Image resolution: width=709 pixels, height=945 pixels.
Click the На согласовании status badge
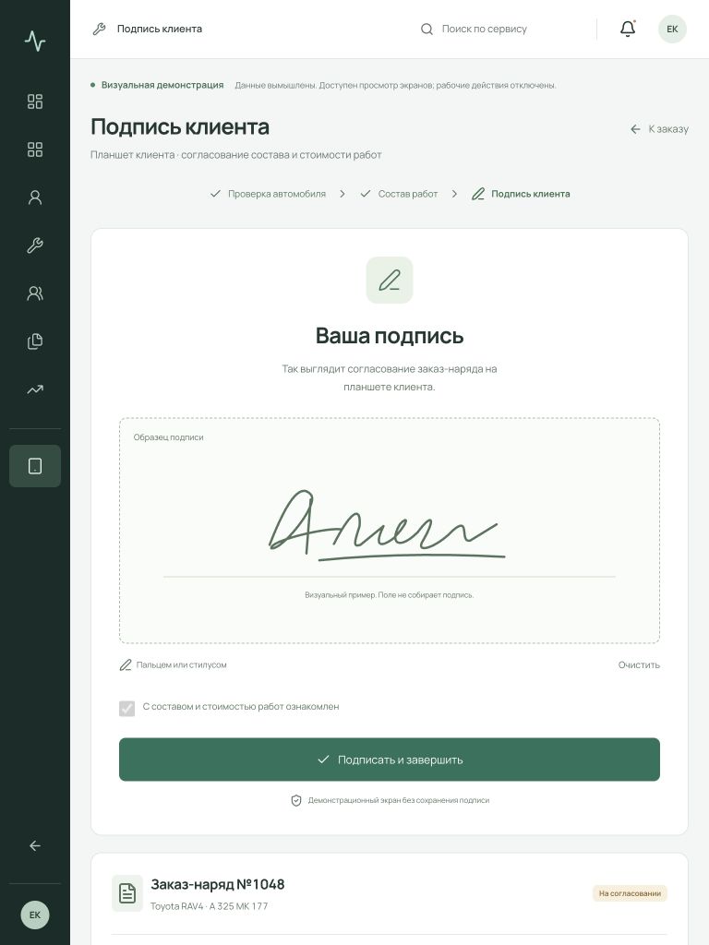click(x=630, y=893)
